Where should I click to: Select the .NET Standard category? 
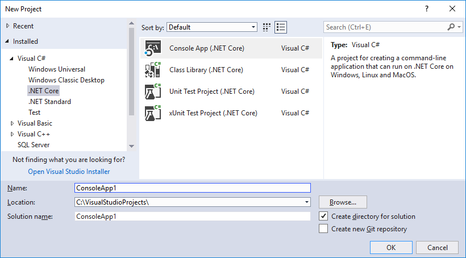click(50, 102)
